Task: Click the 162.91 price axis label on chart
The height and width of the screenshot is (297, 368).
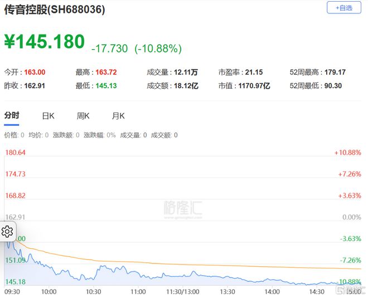Action: (15, 217)
